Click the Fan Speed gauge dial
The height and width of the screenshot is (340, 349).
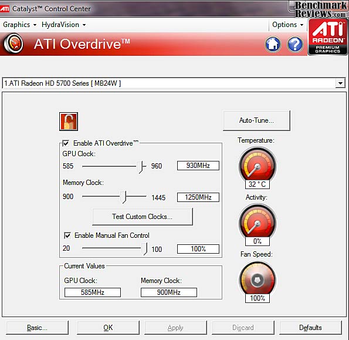point(257,278)
